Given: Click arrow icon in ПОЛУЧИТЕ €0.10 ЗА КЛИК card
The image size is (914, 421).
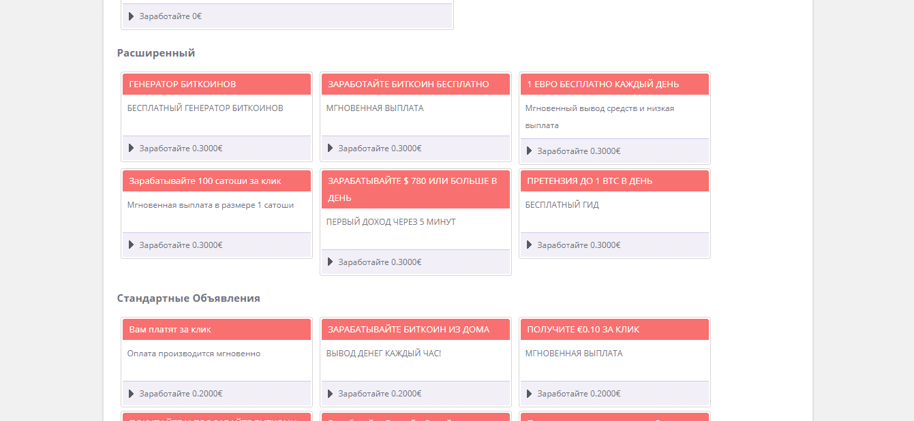Looking at the screenshot, I should coord(529,394).
